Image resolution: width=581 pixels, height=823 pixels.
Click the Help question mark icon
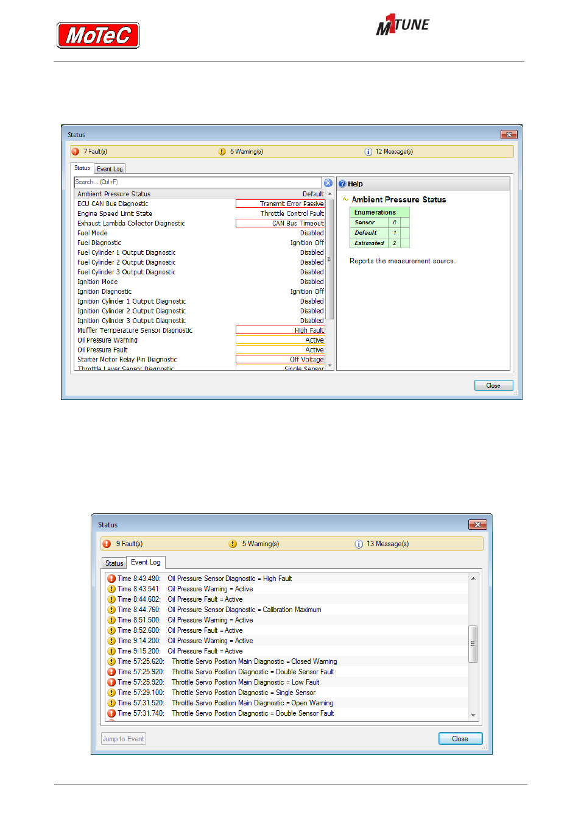pos(342,183)
